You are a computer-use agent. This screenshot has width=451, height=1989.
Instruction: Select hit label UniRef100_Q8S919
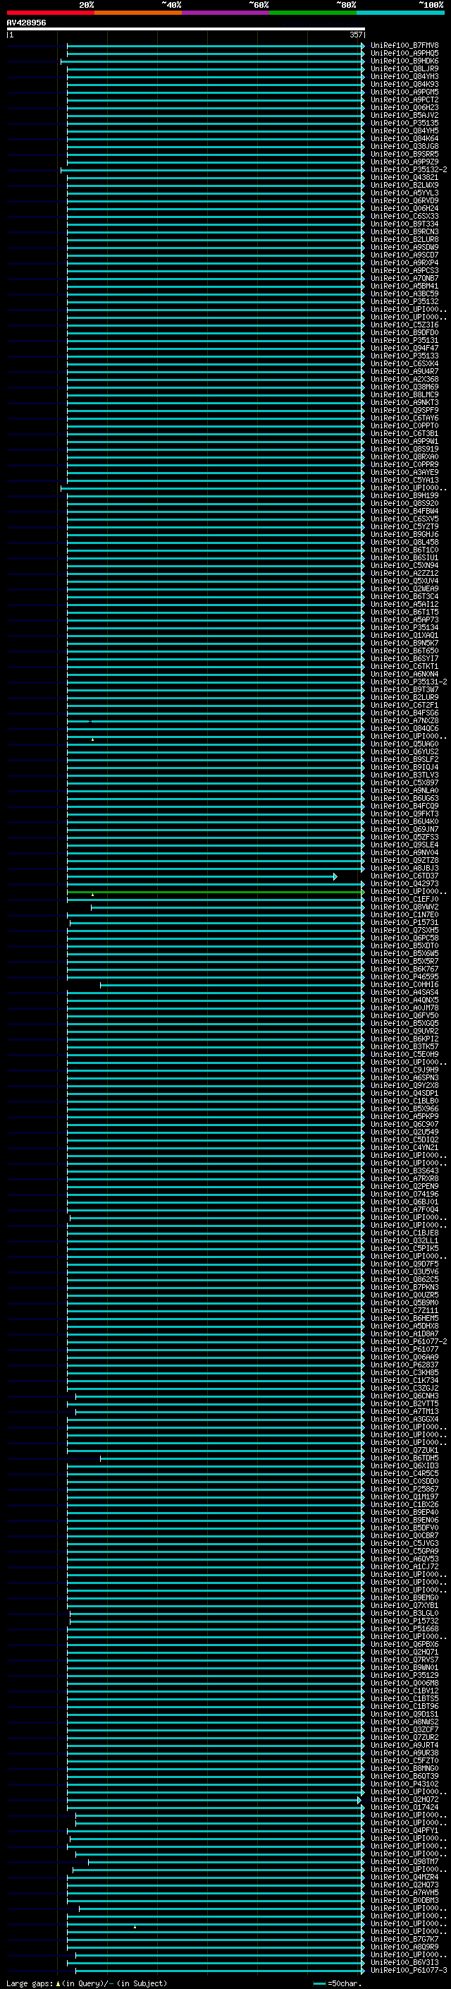(404, 449)
